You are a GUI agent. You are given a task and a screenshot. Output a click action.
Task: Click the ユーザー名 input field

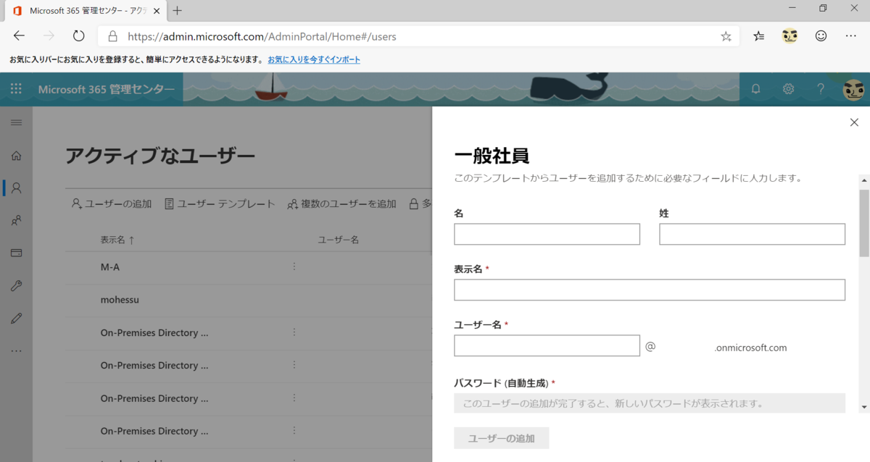click(547, 345)
